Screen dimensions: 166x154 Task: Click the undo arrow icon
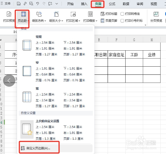tap(38, 4)
